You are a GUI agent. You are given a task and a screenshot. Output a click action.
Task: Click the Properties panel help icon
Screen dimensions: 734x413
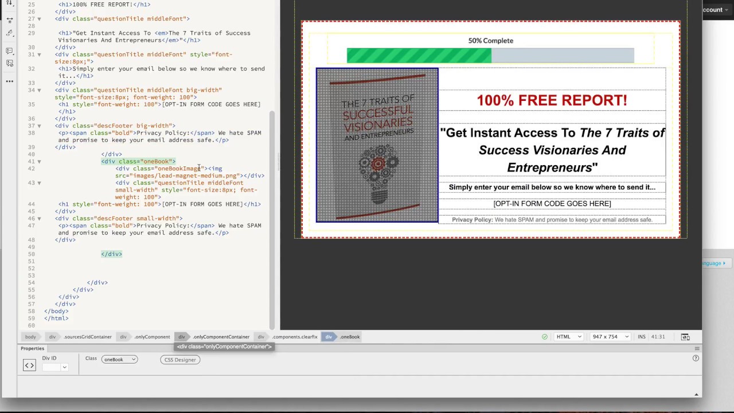click(696, 358)
